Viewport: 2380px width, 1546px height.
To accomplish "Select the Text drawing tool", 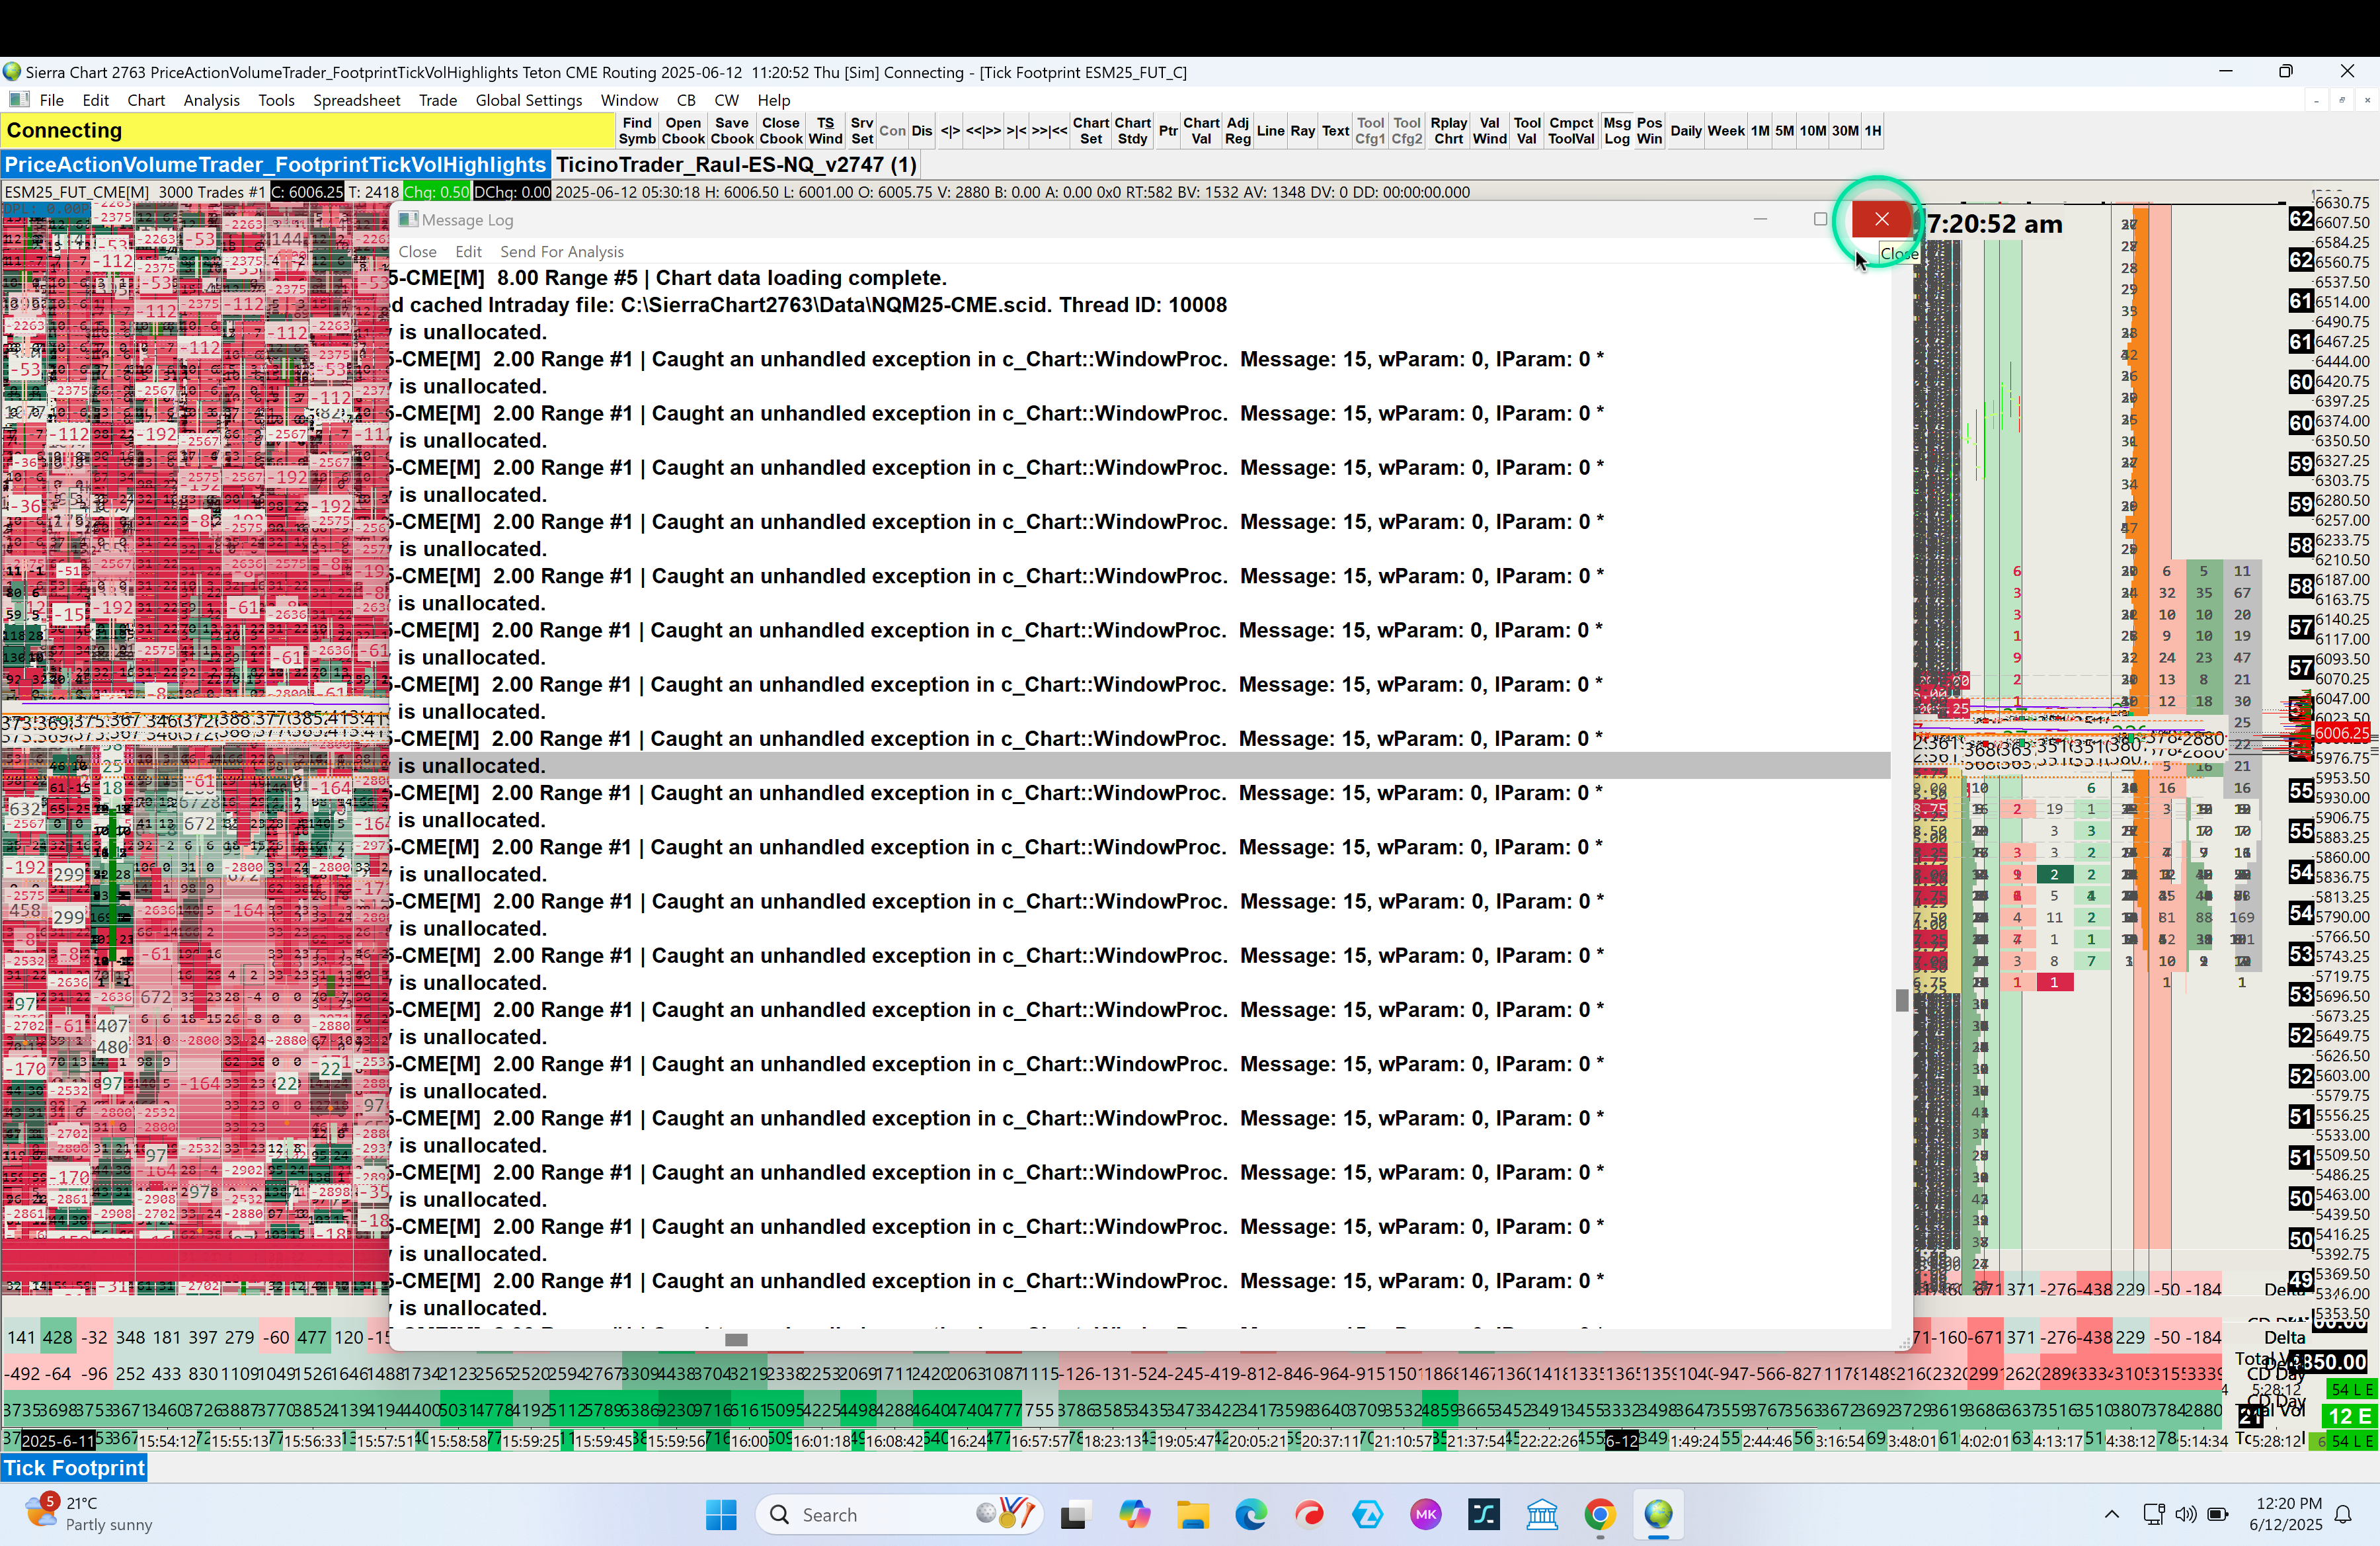I will [x=1335, y=131].
